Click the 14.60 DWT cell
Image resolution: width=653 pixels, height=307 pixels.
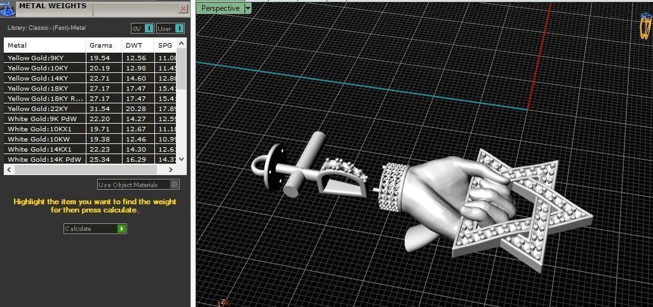pos(138,78)
